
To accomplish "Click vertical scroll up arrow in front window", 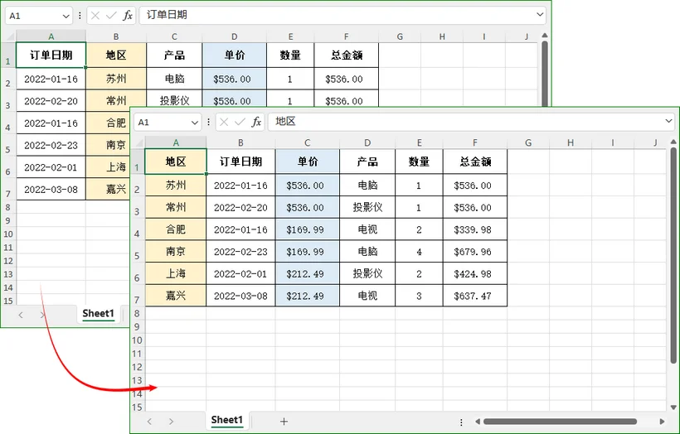I will point(673,142).
